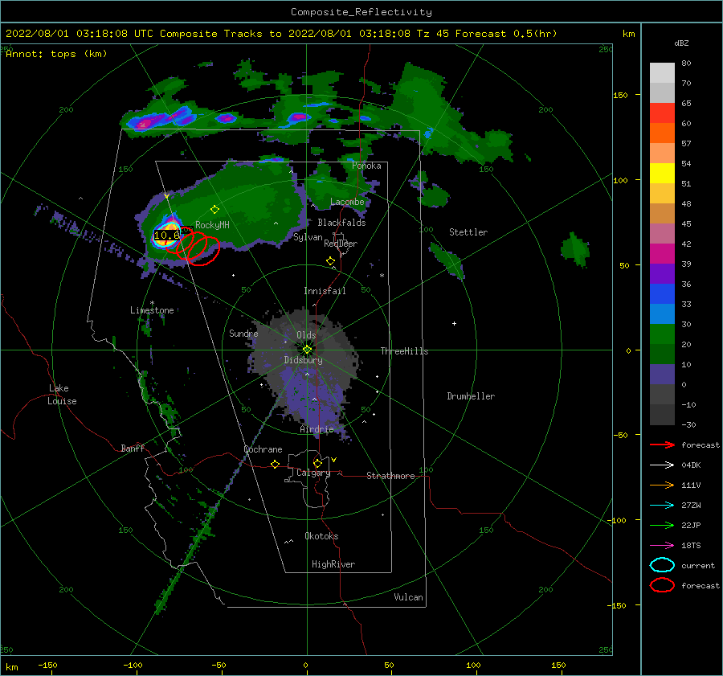Click the Sundre town label

(243, 333)
